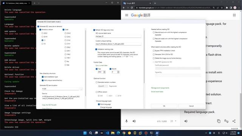Toggle Chrome side panel icon

231,8
